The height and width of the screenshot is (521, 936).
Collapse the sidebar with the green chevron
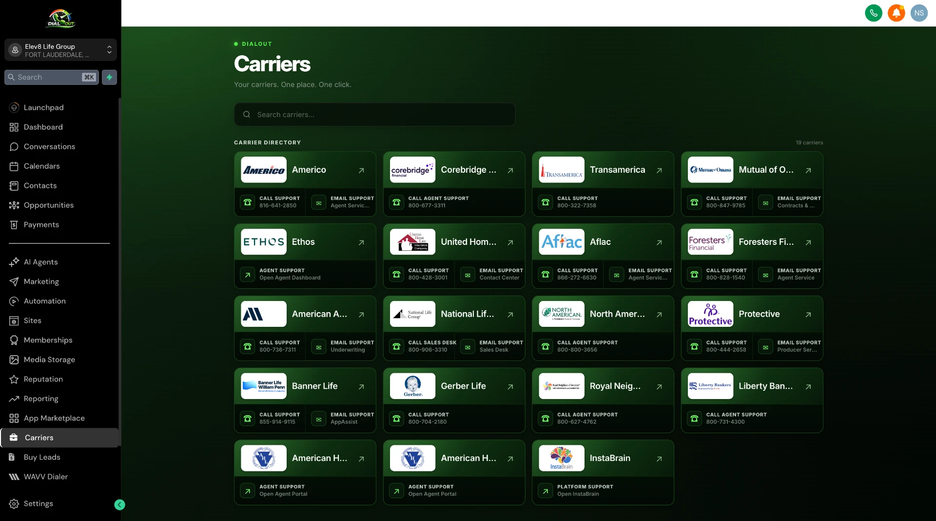(x=119, y=505)
